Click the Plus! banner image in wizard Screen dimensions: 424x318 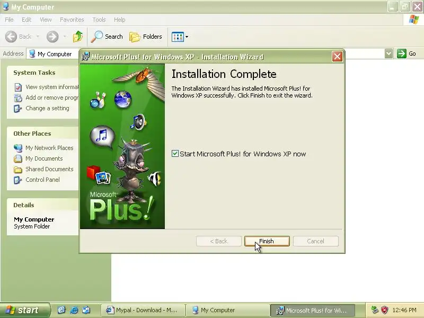coord(122,146)
